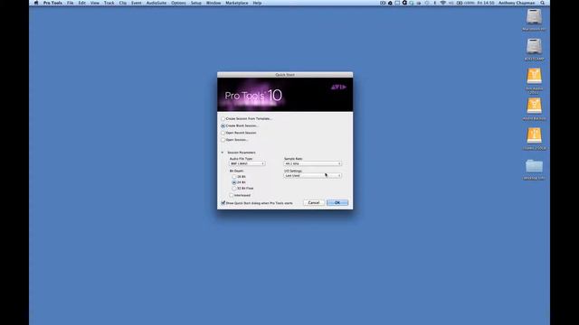Click the Wi-Fi status icon
Image resolution: width=579 pixels, height=325 pixels.
(x=442, y=3)
